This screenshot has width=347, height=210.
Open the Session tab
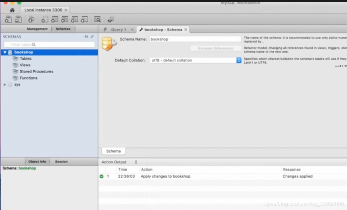pyautogui.click(x=61, y=161)
